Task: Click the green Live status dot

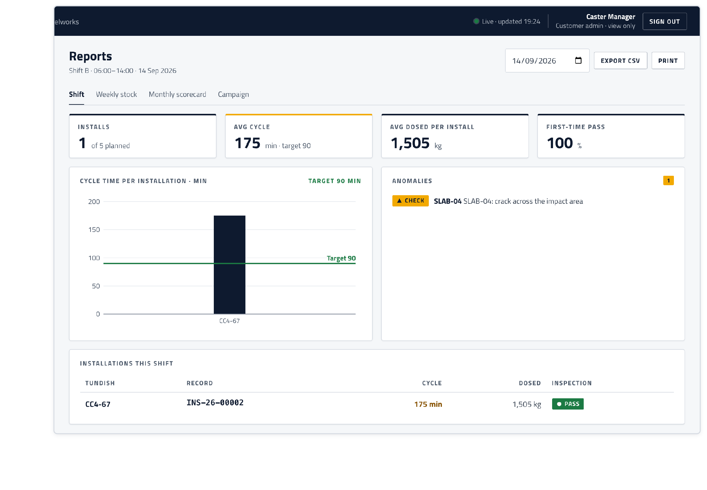Action: pos(476,21)
